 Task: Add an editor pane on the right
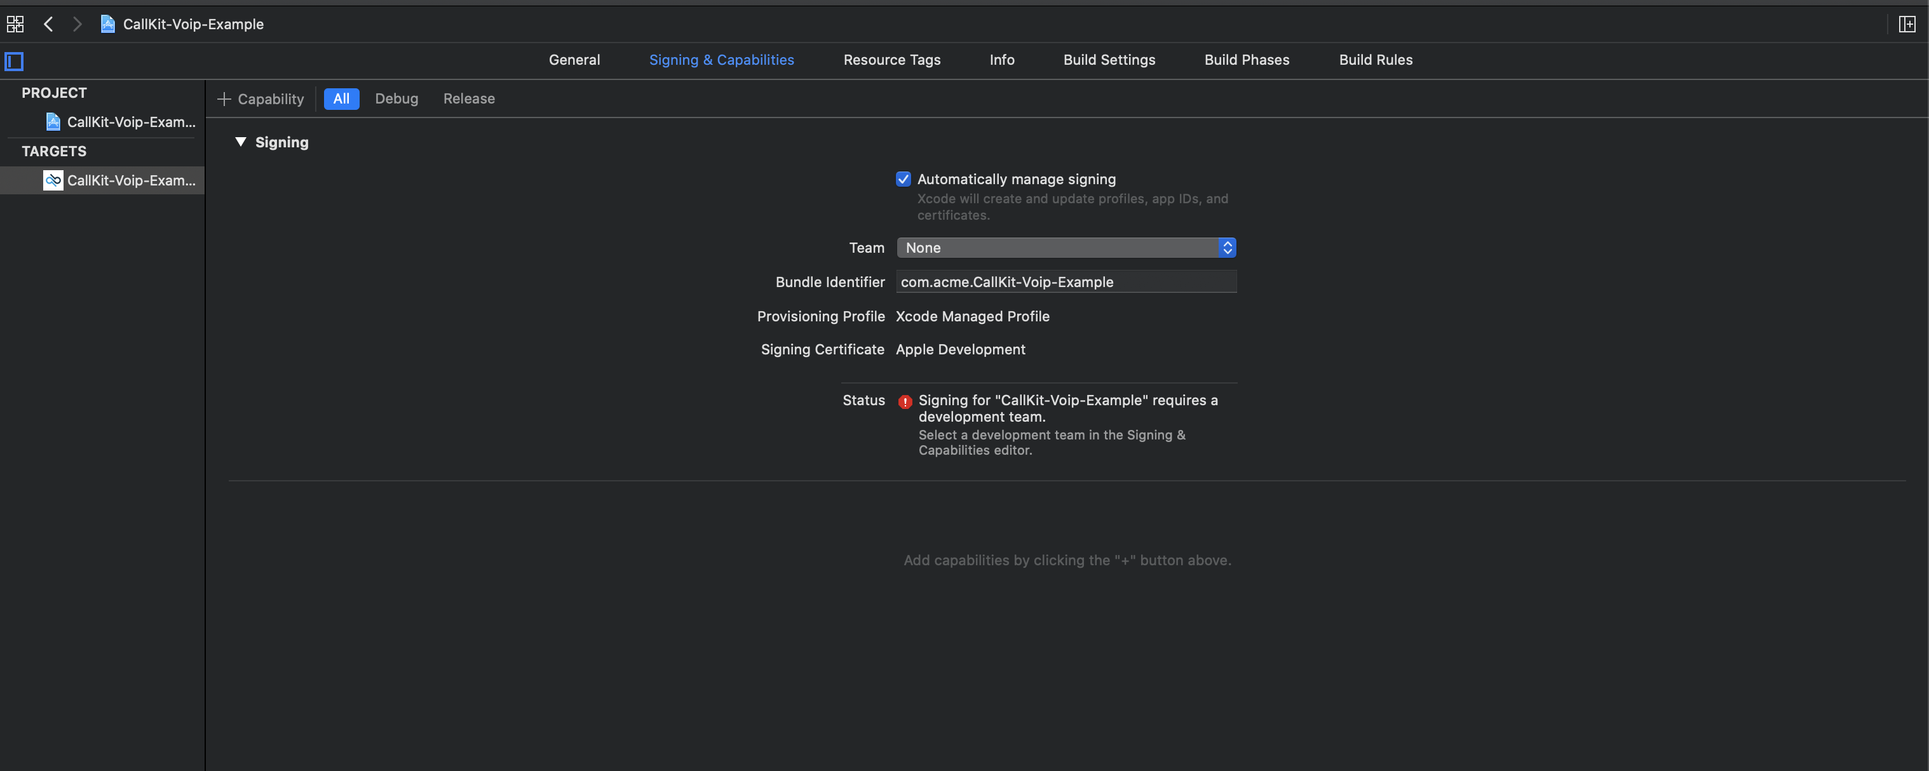point(1907,24)
